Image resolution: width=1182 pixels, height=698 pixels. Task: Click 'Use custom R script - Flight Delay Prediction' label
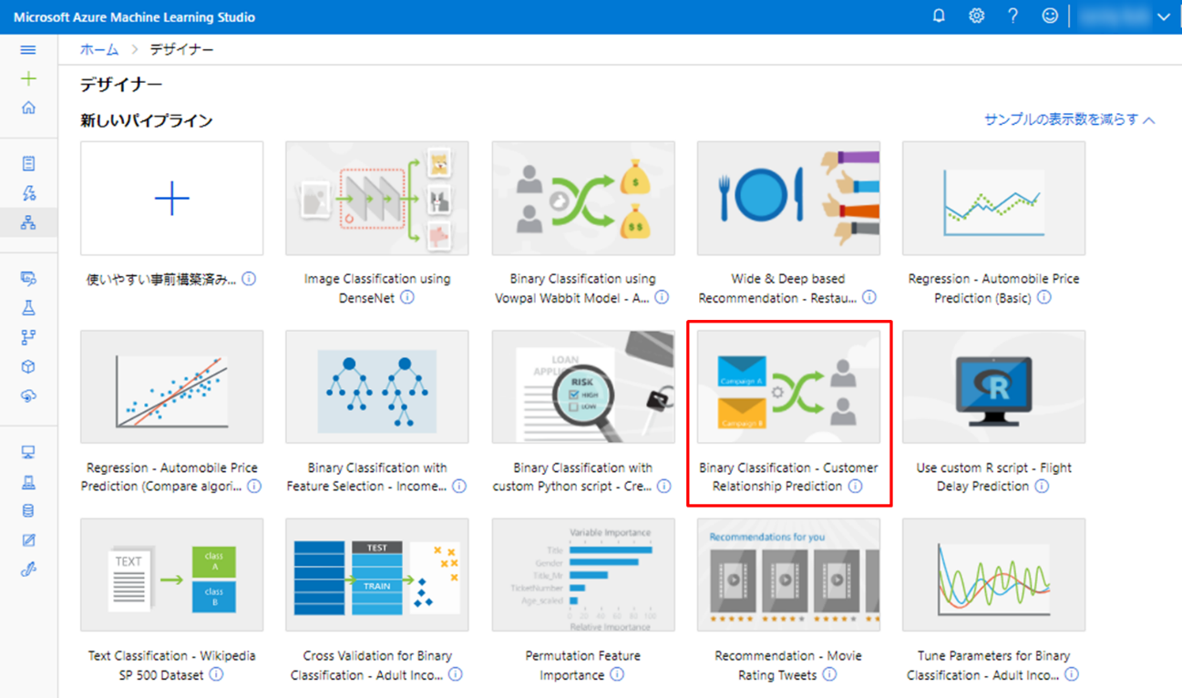pyautogui.click(x=994, y=477)
